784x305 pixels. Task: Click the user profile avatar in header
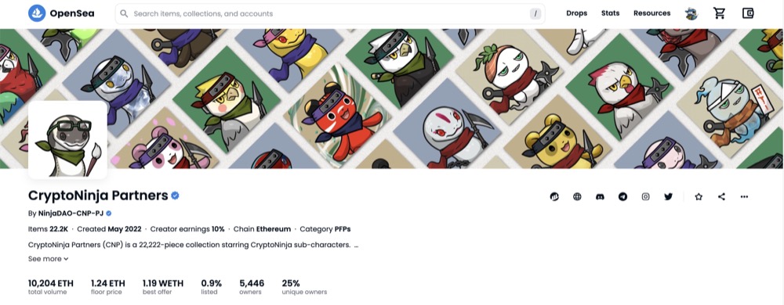(691, 13)
